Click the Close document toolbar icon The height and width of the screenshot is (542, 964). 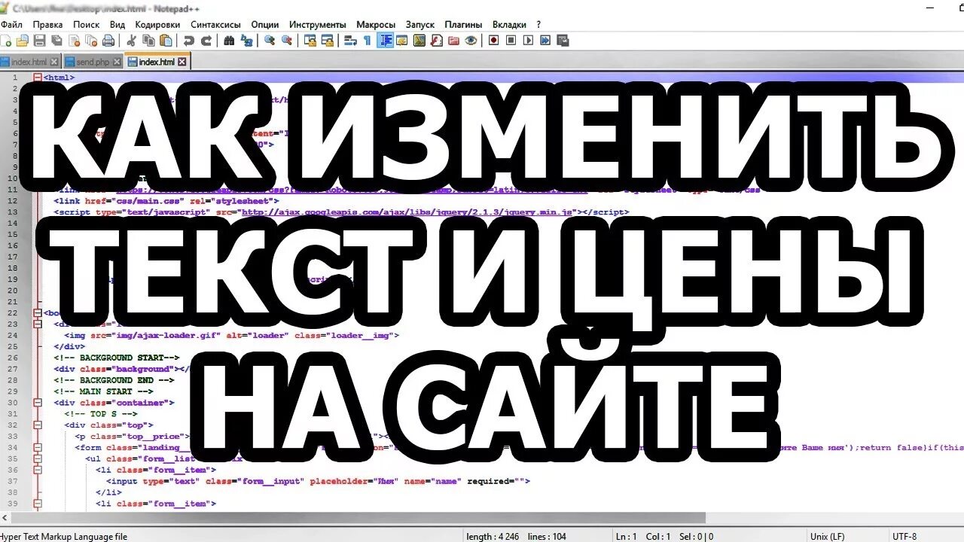point(75,41)
